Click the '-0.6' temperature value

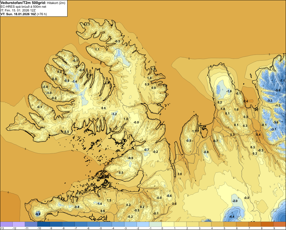[x=169, y=196]
